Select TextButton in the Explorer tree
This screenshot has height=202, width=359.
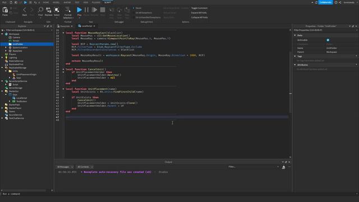click(x=21, y=101)
